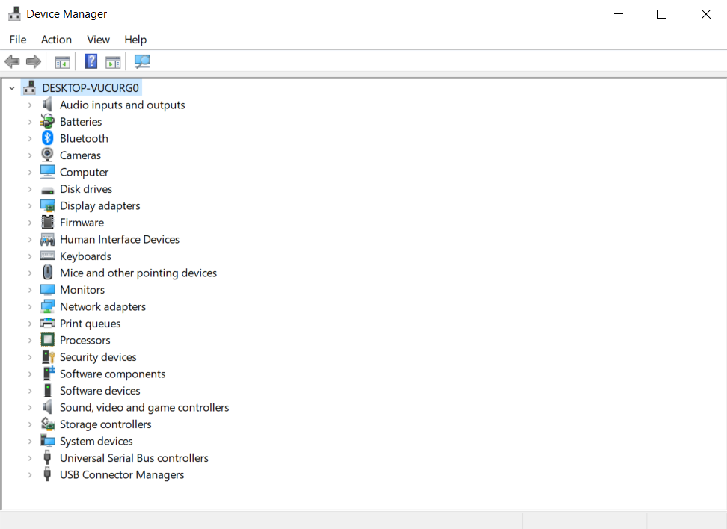Screen dimensions: 727x529
Task: Click the Keyboards category icon
Action: 47,256
